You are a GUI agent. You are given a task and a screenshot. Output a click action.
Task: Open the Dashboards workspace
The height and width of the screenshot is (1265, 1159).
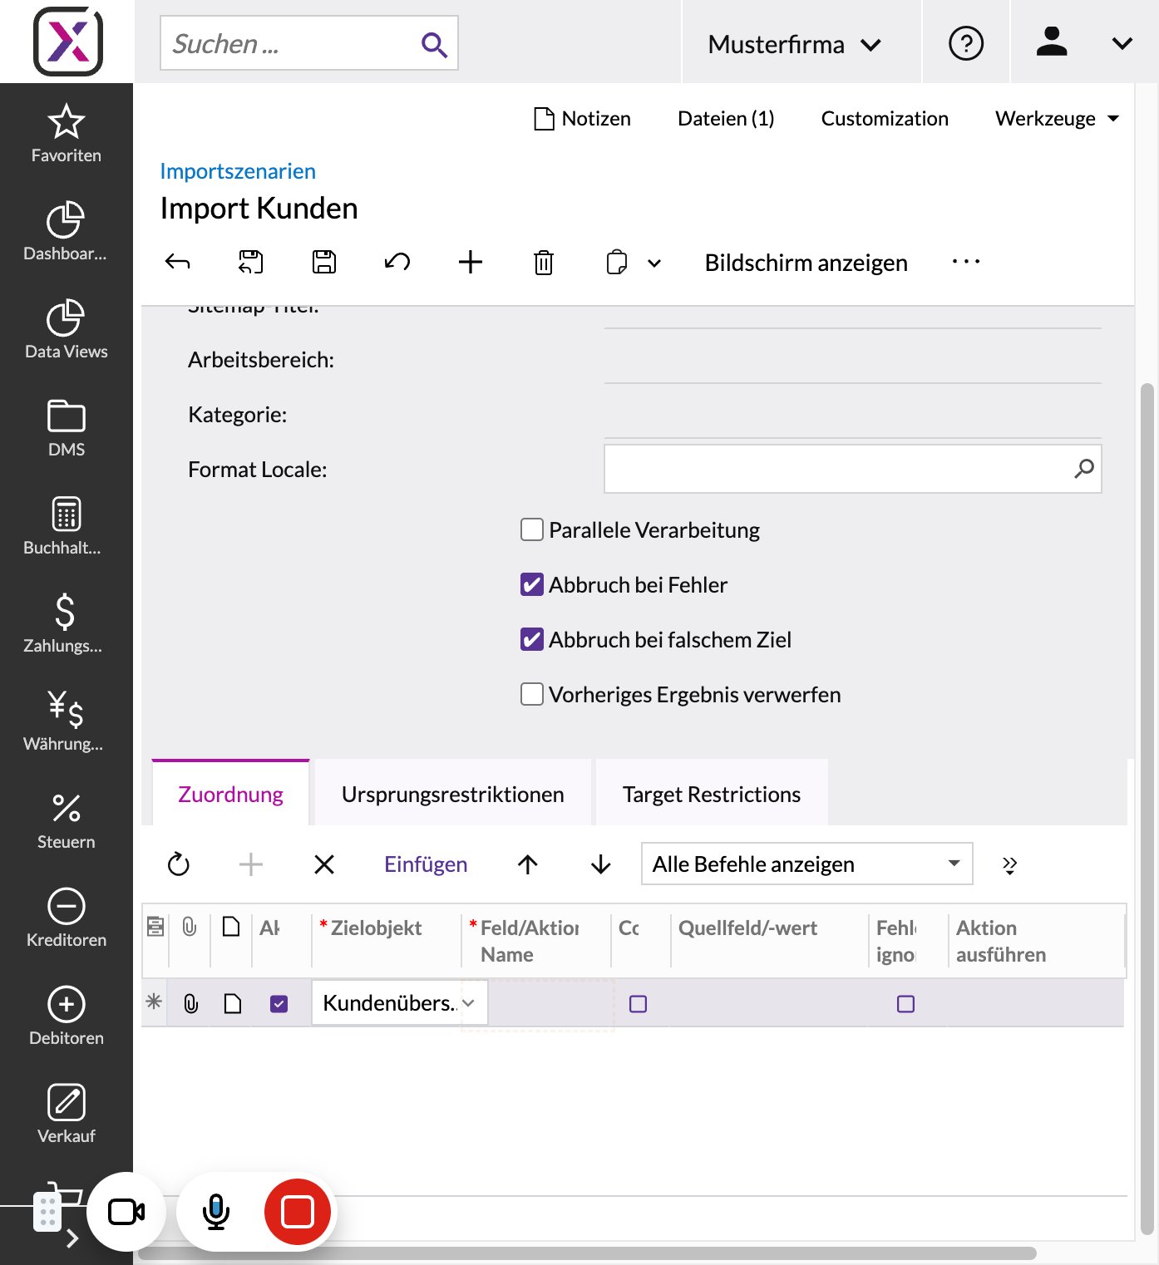click(67, 232)
